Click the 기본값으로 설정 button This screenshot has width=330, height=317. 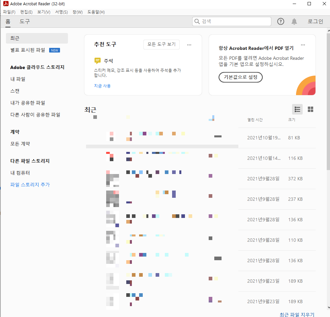[240, 77]
